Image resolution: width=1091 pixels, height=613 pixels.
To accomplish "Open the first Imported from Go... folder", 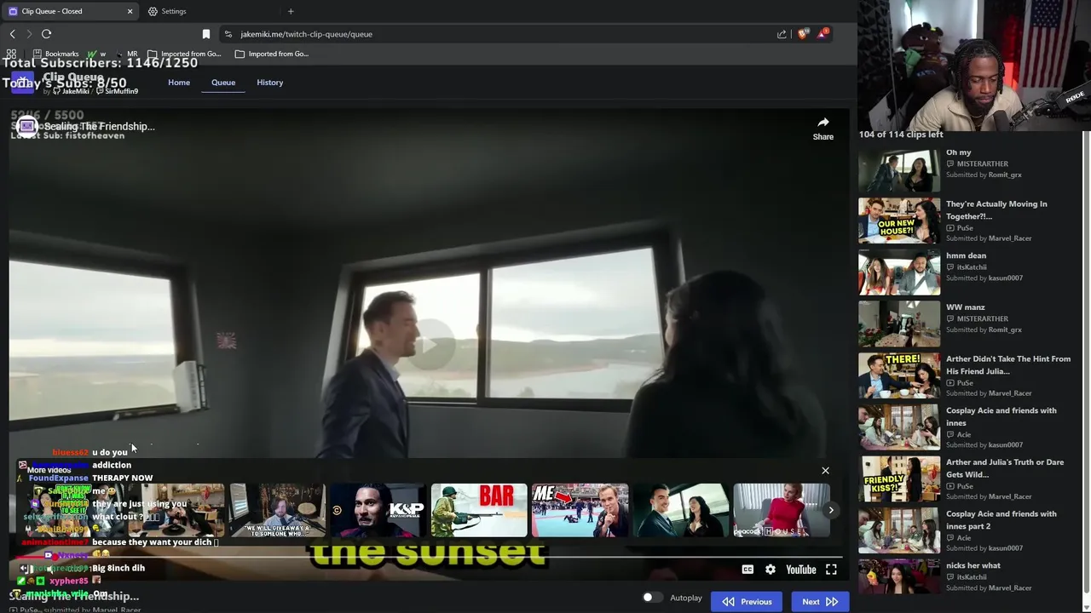I will [x=184, y=54].
